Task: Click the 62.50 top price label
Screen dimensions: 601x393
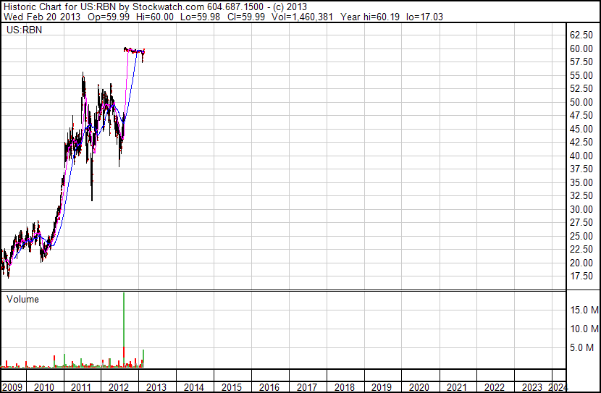Action: 581,35
